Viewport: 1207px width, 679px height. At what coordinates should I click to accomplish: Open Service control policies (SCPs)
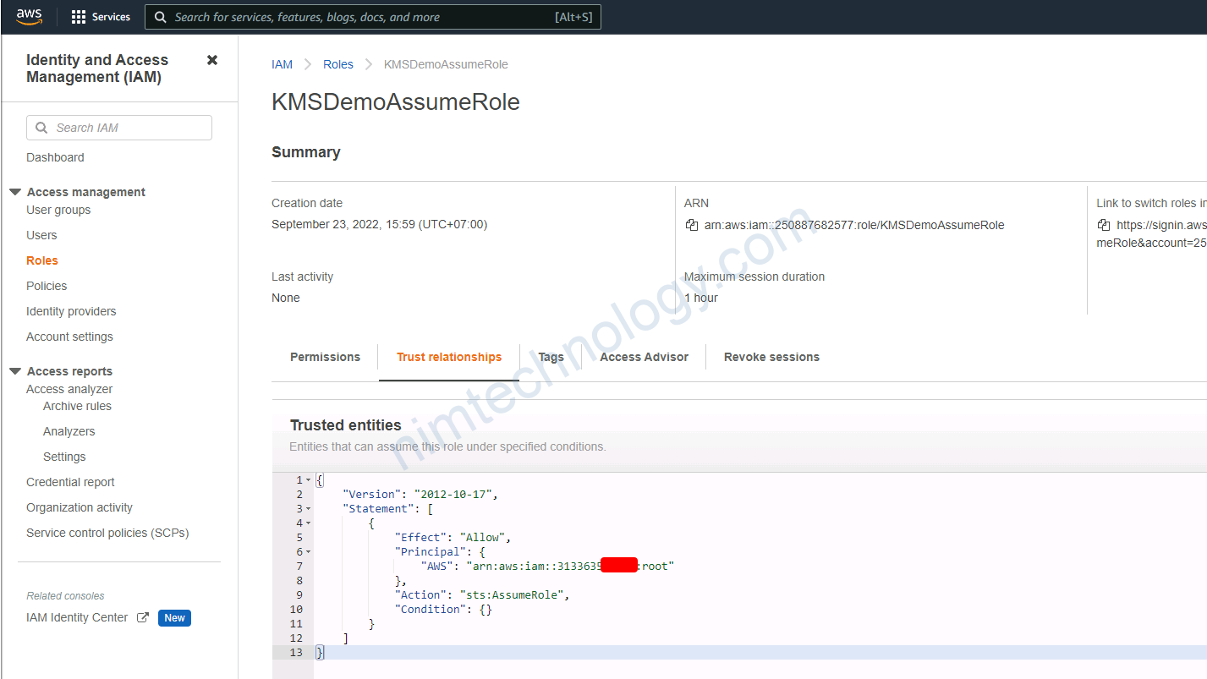pos(107,533)
